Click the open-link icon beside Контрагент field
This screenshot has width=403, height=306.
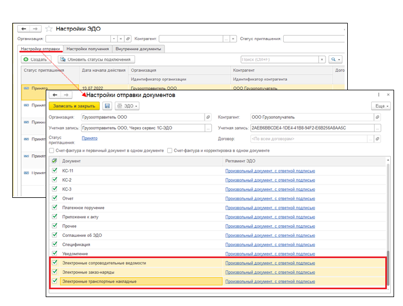(377, 118)
